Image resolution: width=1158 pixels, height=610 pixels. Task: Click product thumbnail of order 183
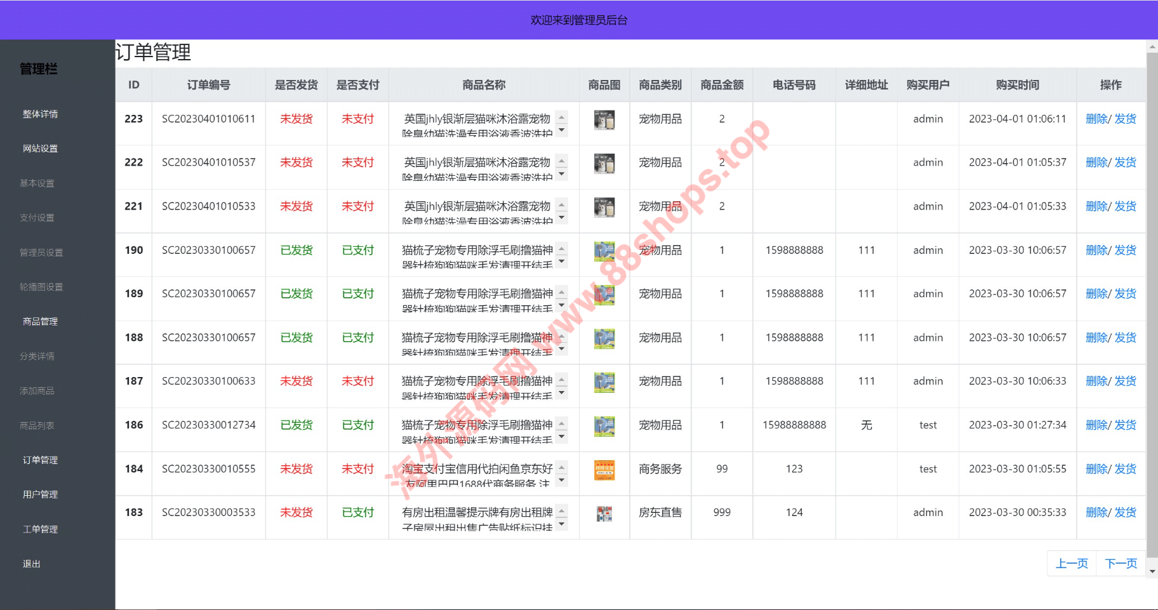[604, 514]
